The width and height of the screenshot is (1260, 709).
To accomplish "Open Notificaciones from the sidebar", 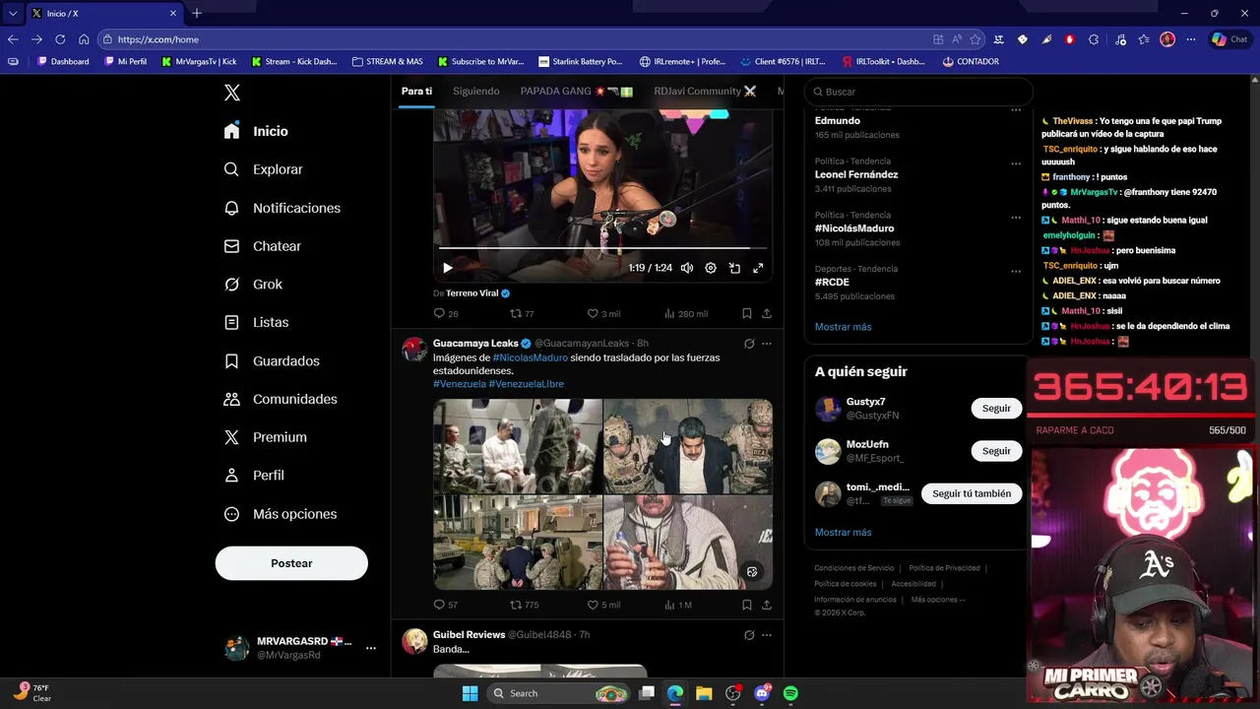I will (x=283, y=208).
